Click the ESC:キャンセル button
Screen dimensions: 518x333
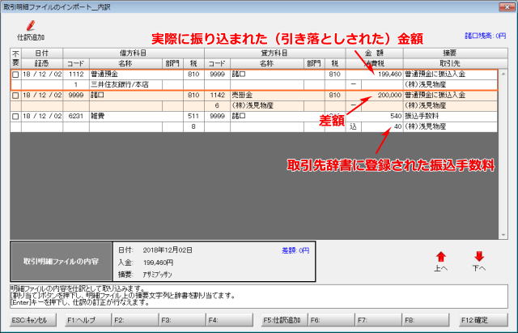[x=32, y=320]
